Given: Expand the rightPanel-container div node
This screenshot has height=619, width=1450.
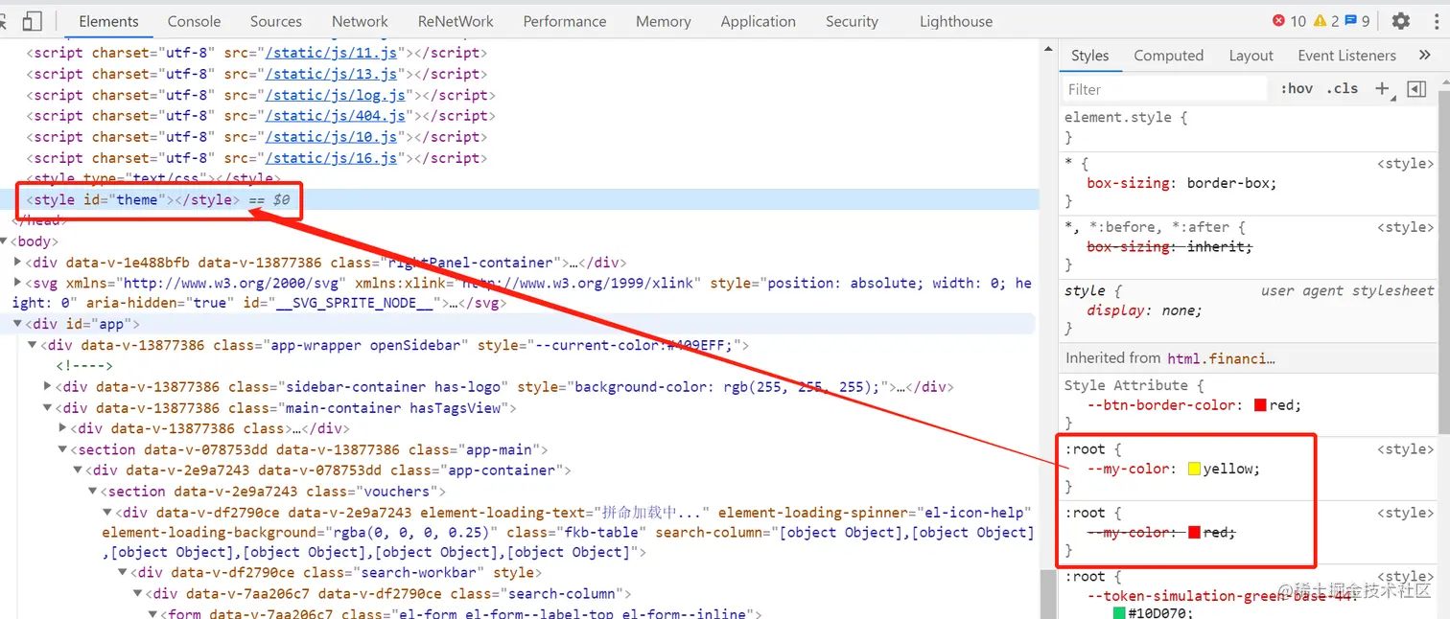Looking at the screenshot, I should pyautogui.click(x=18, y=262).
